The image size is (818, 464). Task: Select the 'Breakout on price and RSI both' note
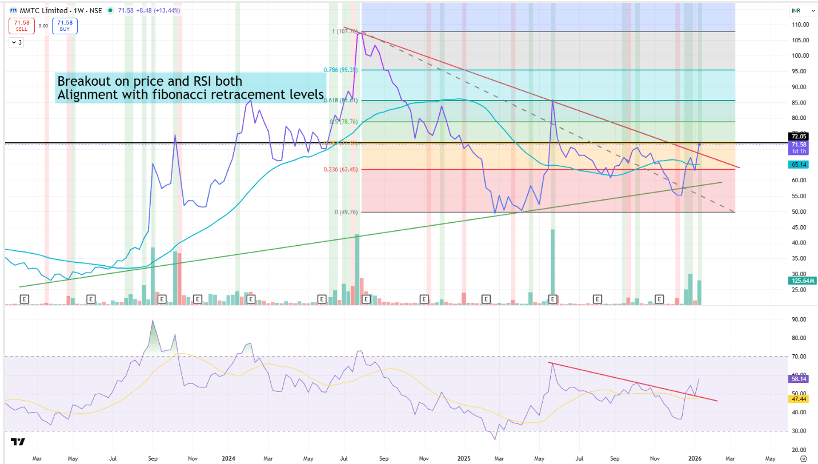(150, 82)
